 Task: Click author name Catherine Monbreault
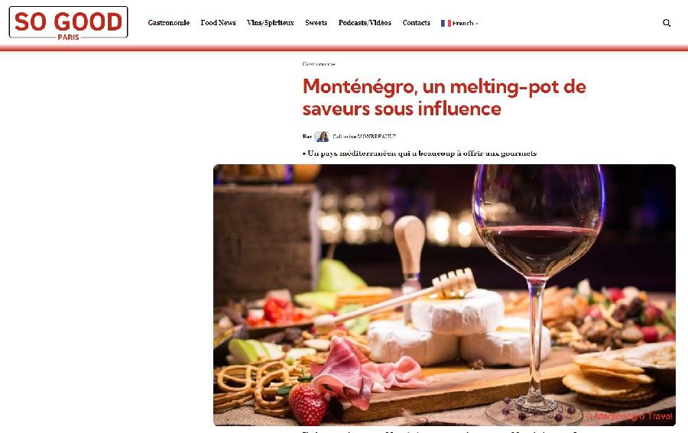[x=364, y=136]
